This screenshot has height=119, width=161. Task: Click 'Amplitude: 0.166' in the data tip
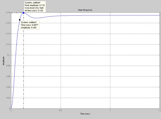coord(29,28)
